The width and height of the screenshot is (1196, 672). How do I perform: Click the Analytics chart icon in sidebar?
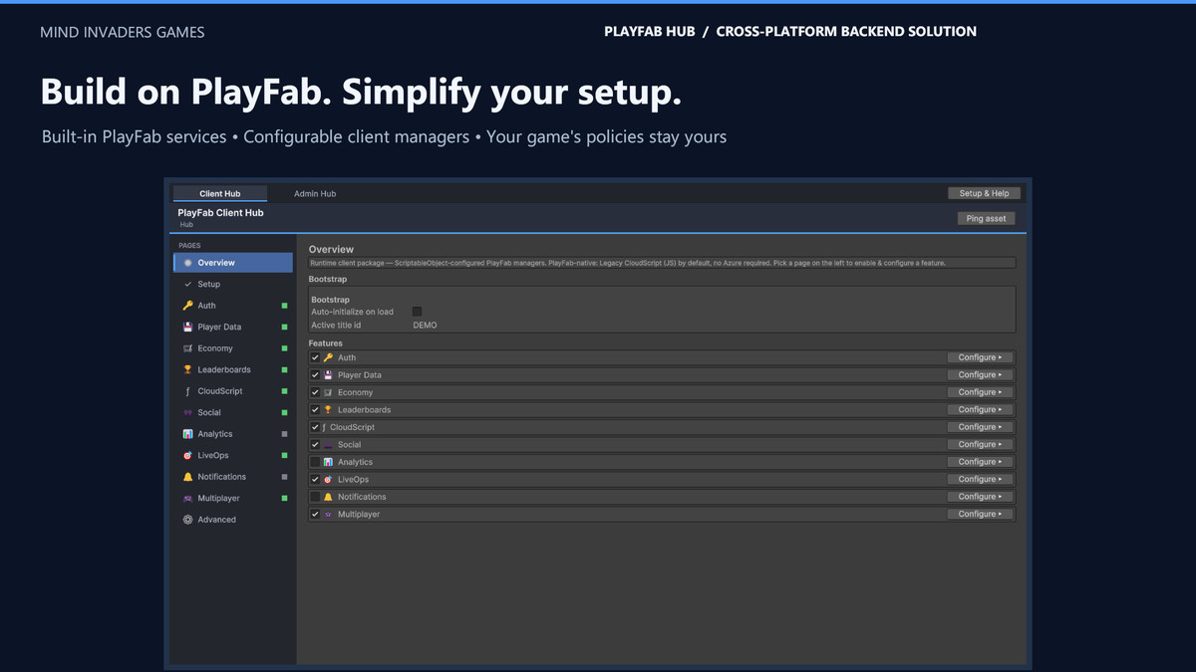(188, 434)
